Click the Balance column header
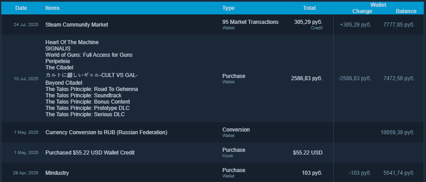Image resolution: width=426 pixels, height=182 pixels. [406, 11]
